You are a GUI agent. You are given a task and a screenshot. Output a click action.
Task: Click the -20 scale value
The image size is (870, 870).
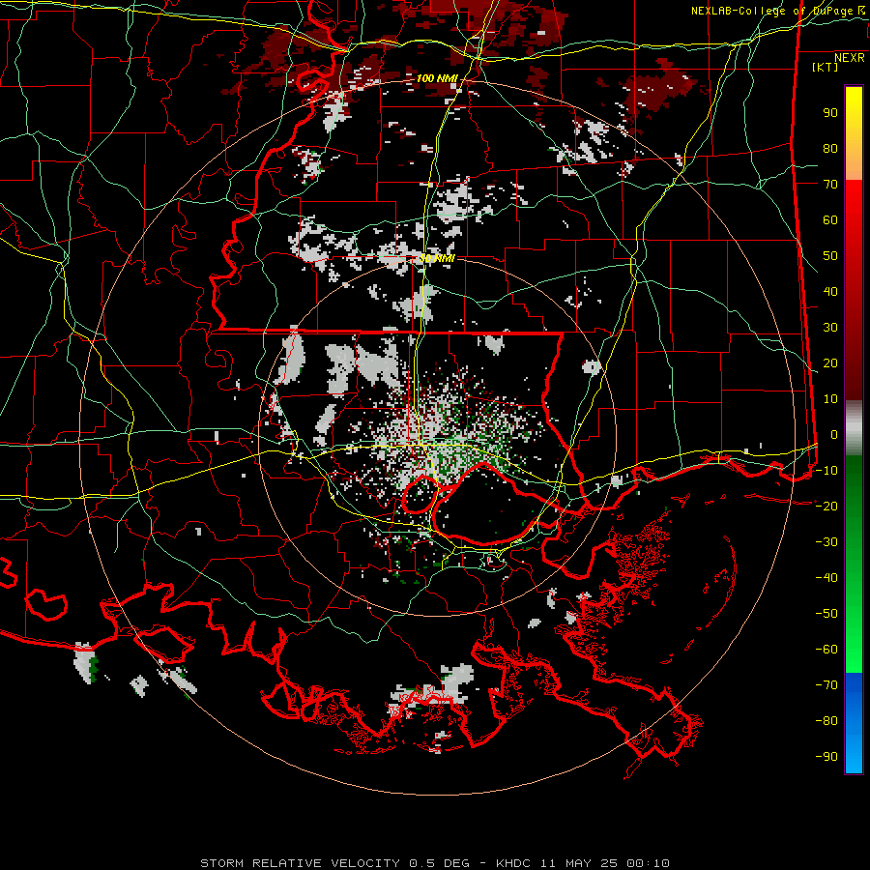tap(826, 506)
